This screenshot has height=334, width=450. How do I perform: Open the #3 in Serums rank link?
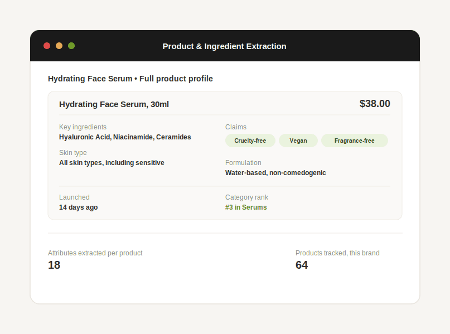pyautogui.click(x=246, y=207)
